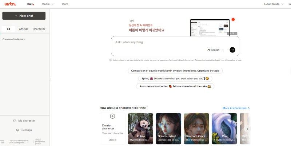Start a New chat
The height and width of the screenshot is (146, 291).
click(x=24, y=16)
